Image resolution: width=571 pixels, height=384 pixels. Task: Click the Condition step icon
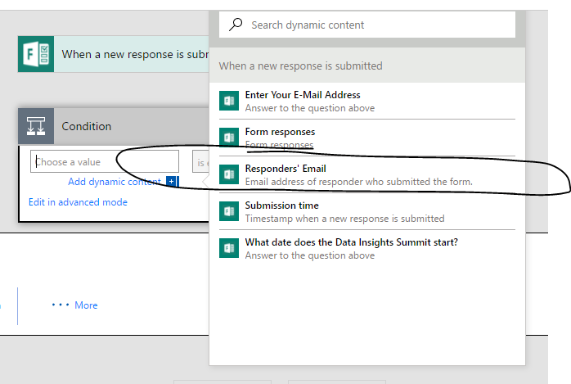click(36, 126)
